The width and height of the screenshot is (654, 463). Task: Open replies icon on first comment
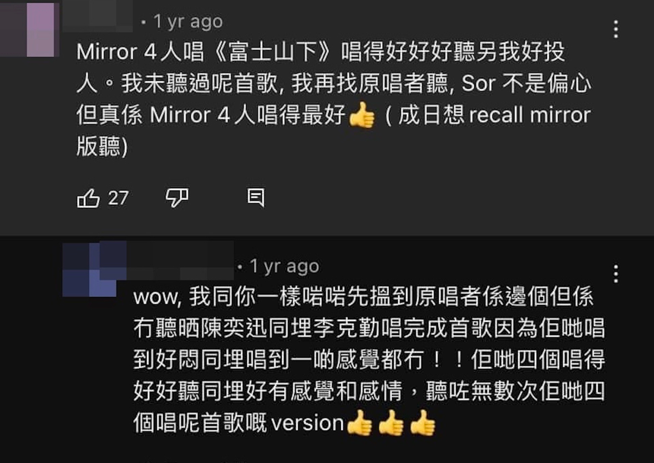click(x=256, y=197)
